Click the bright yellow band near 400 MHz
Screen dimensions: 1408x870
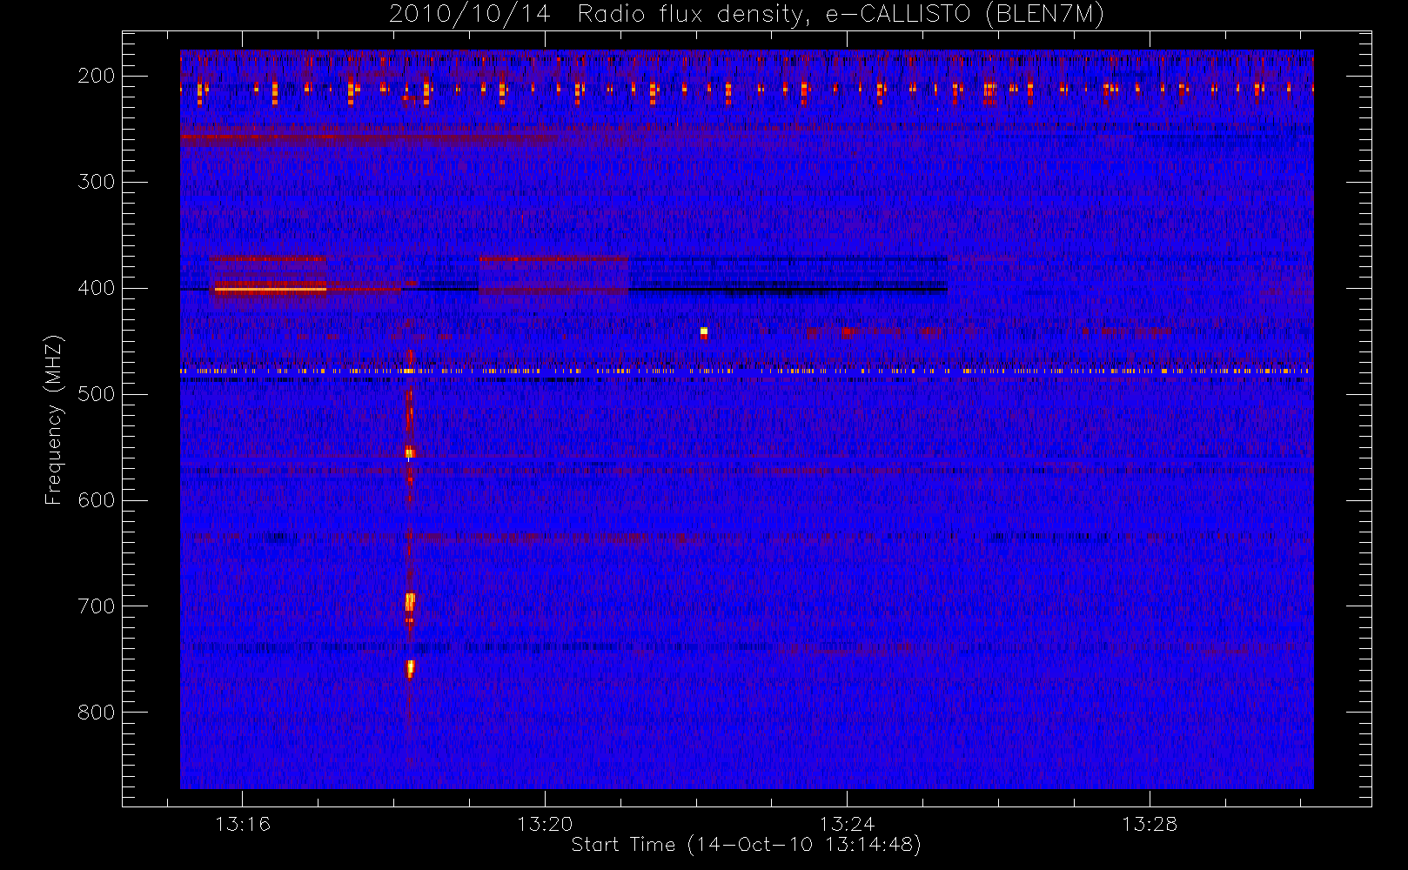(x=271, y=289)
